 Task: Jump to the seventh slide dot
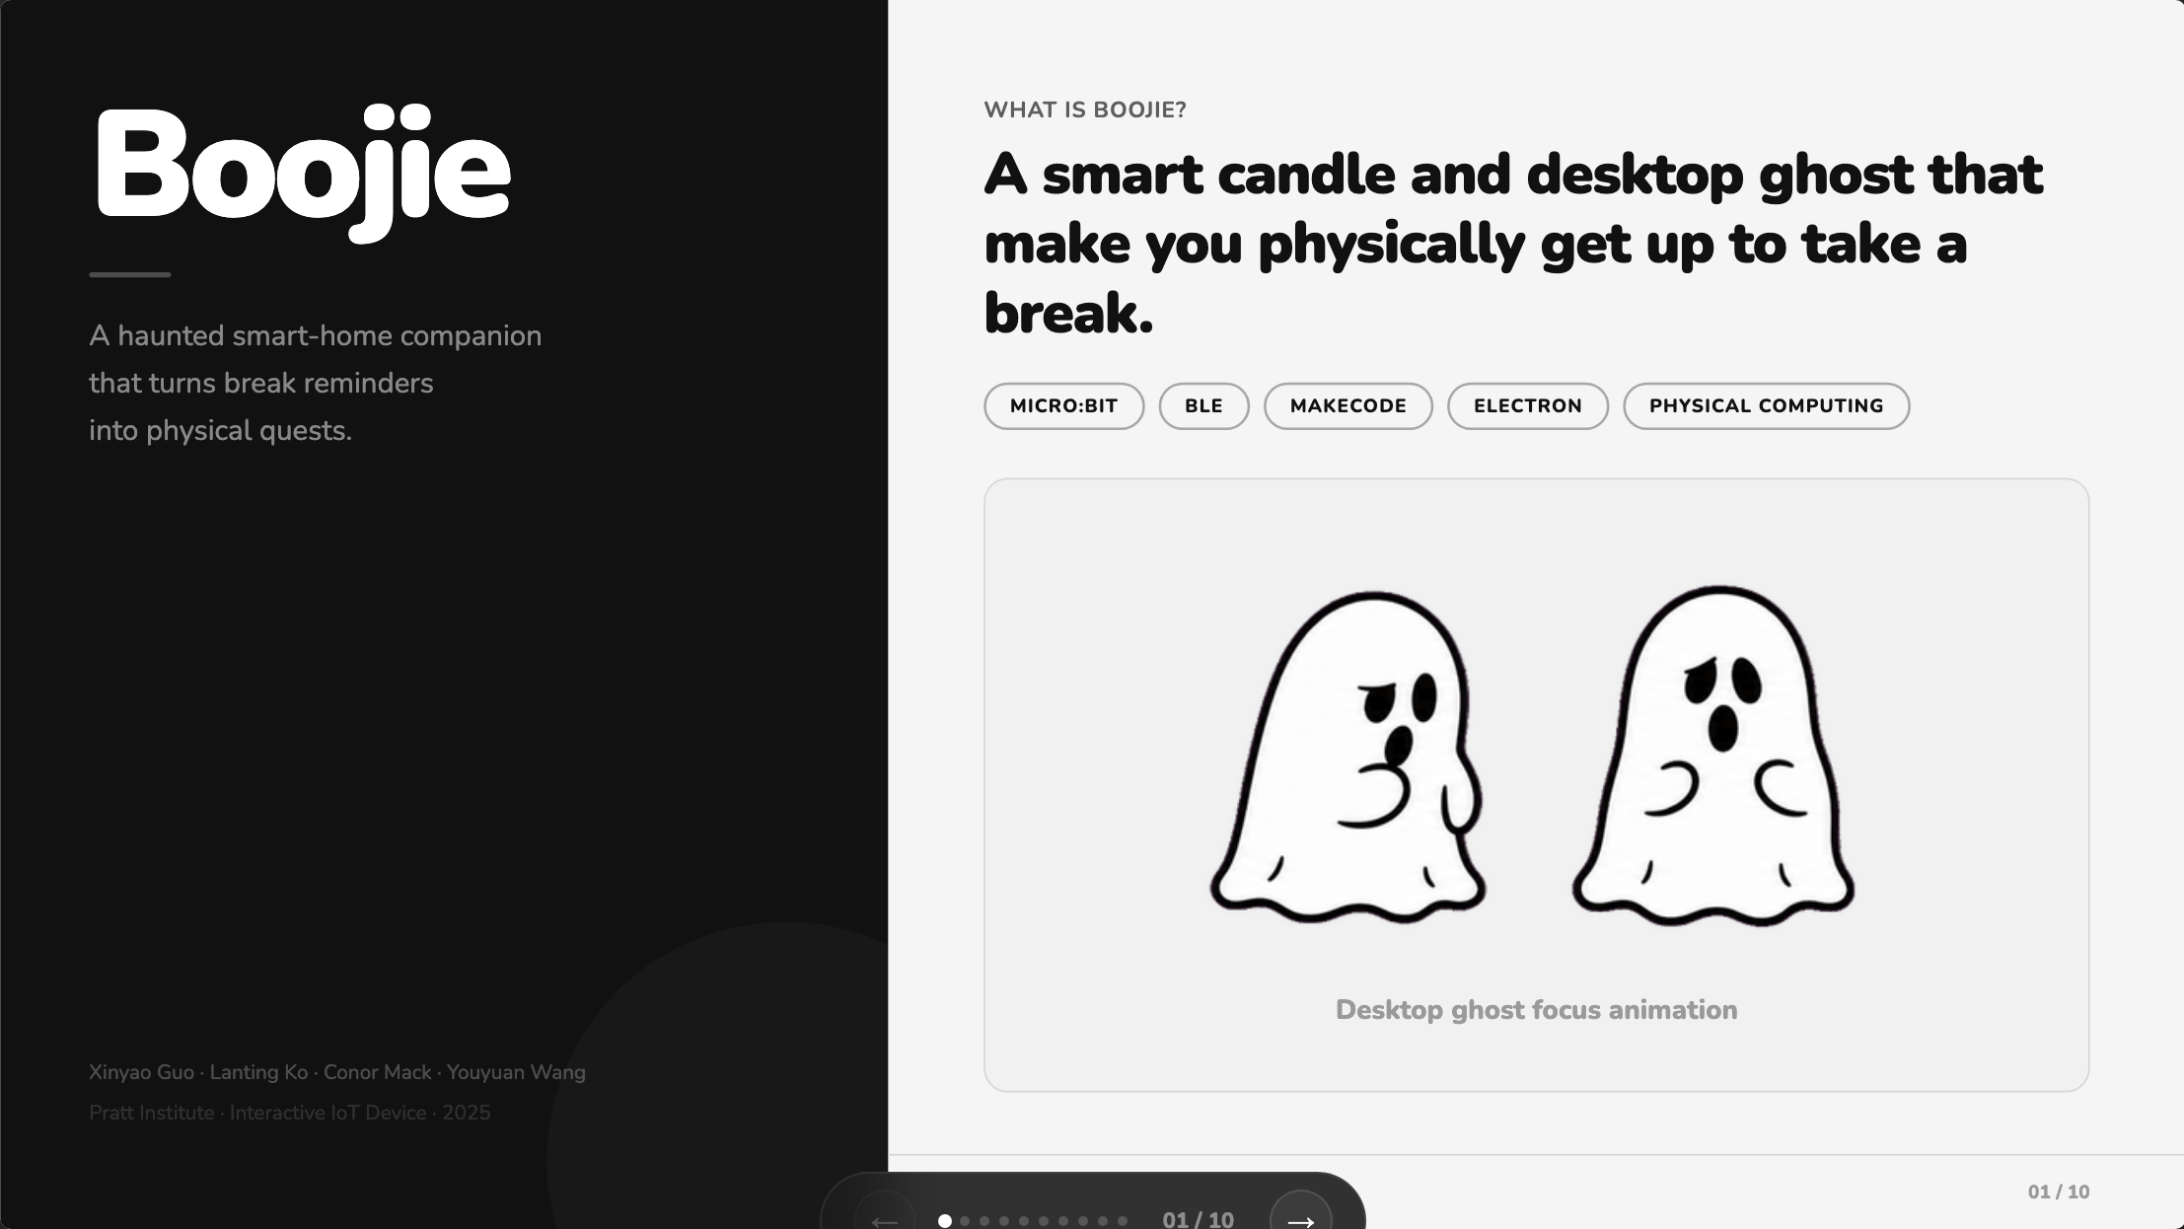(x=1063, y=1221)
